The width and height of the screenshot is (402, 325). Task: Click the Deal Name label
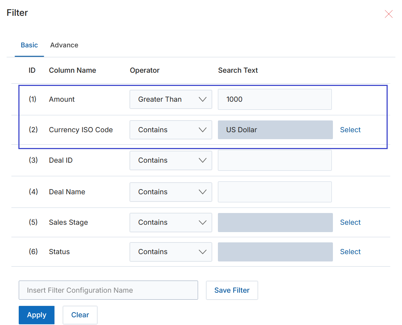(x=67, y=192)
